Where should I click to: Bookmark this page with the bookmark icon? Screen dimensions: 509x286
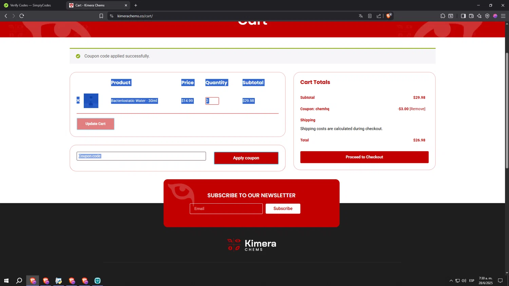click(101, 16)
